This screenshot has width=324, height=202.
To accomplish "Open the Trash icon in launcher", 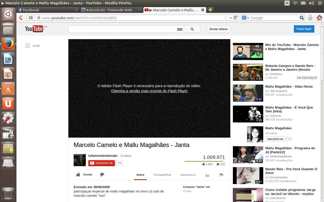I will point(8,194).
